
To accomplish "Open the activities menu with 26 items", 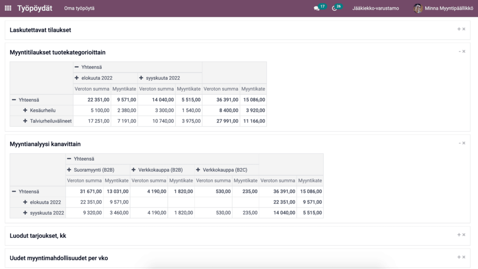I will [x=334, y=8].
